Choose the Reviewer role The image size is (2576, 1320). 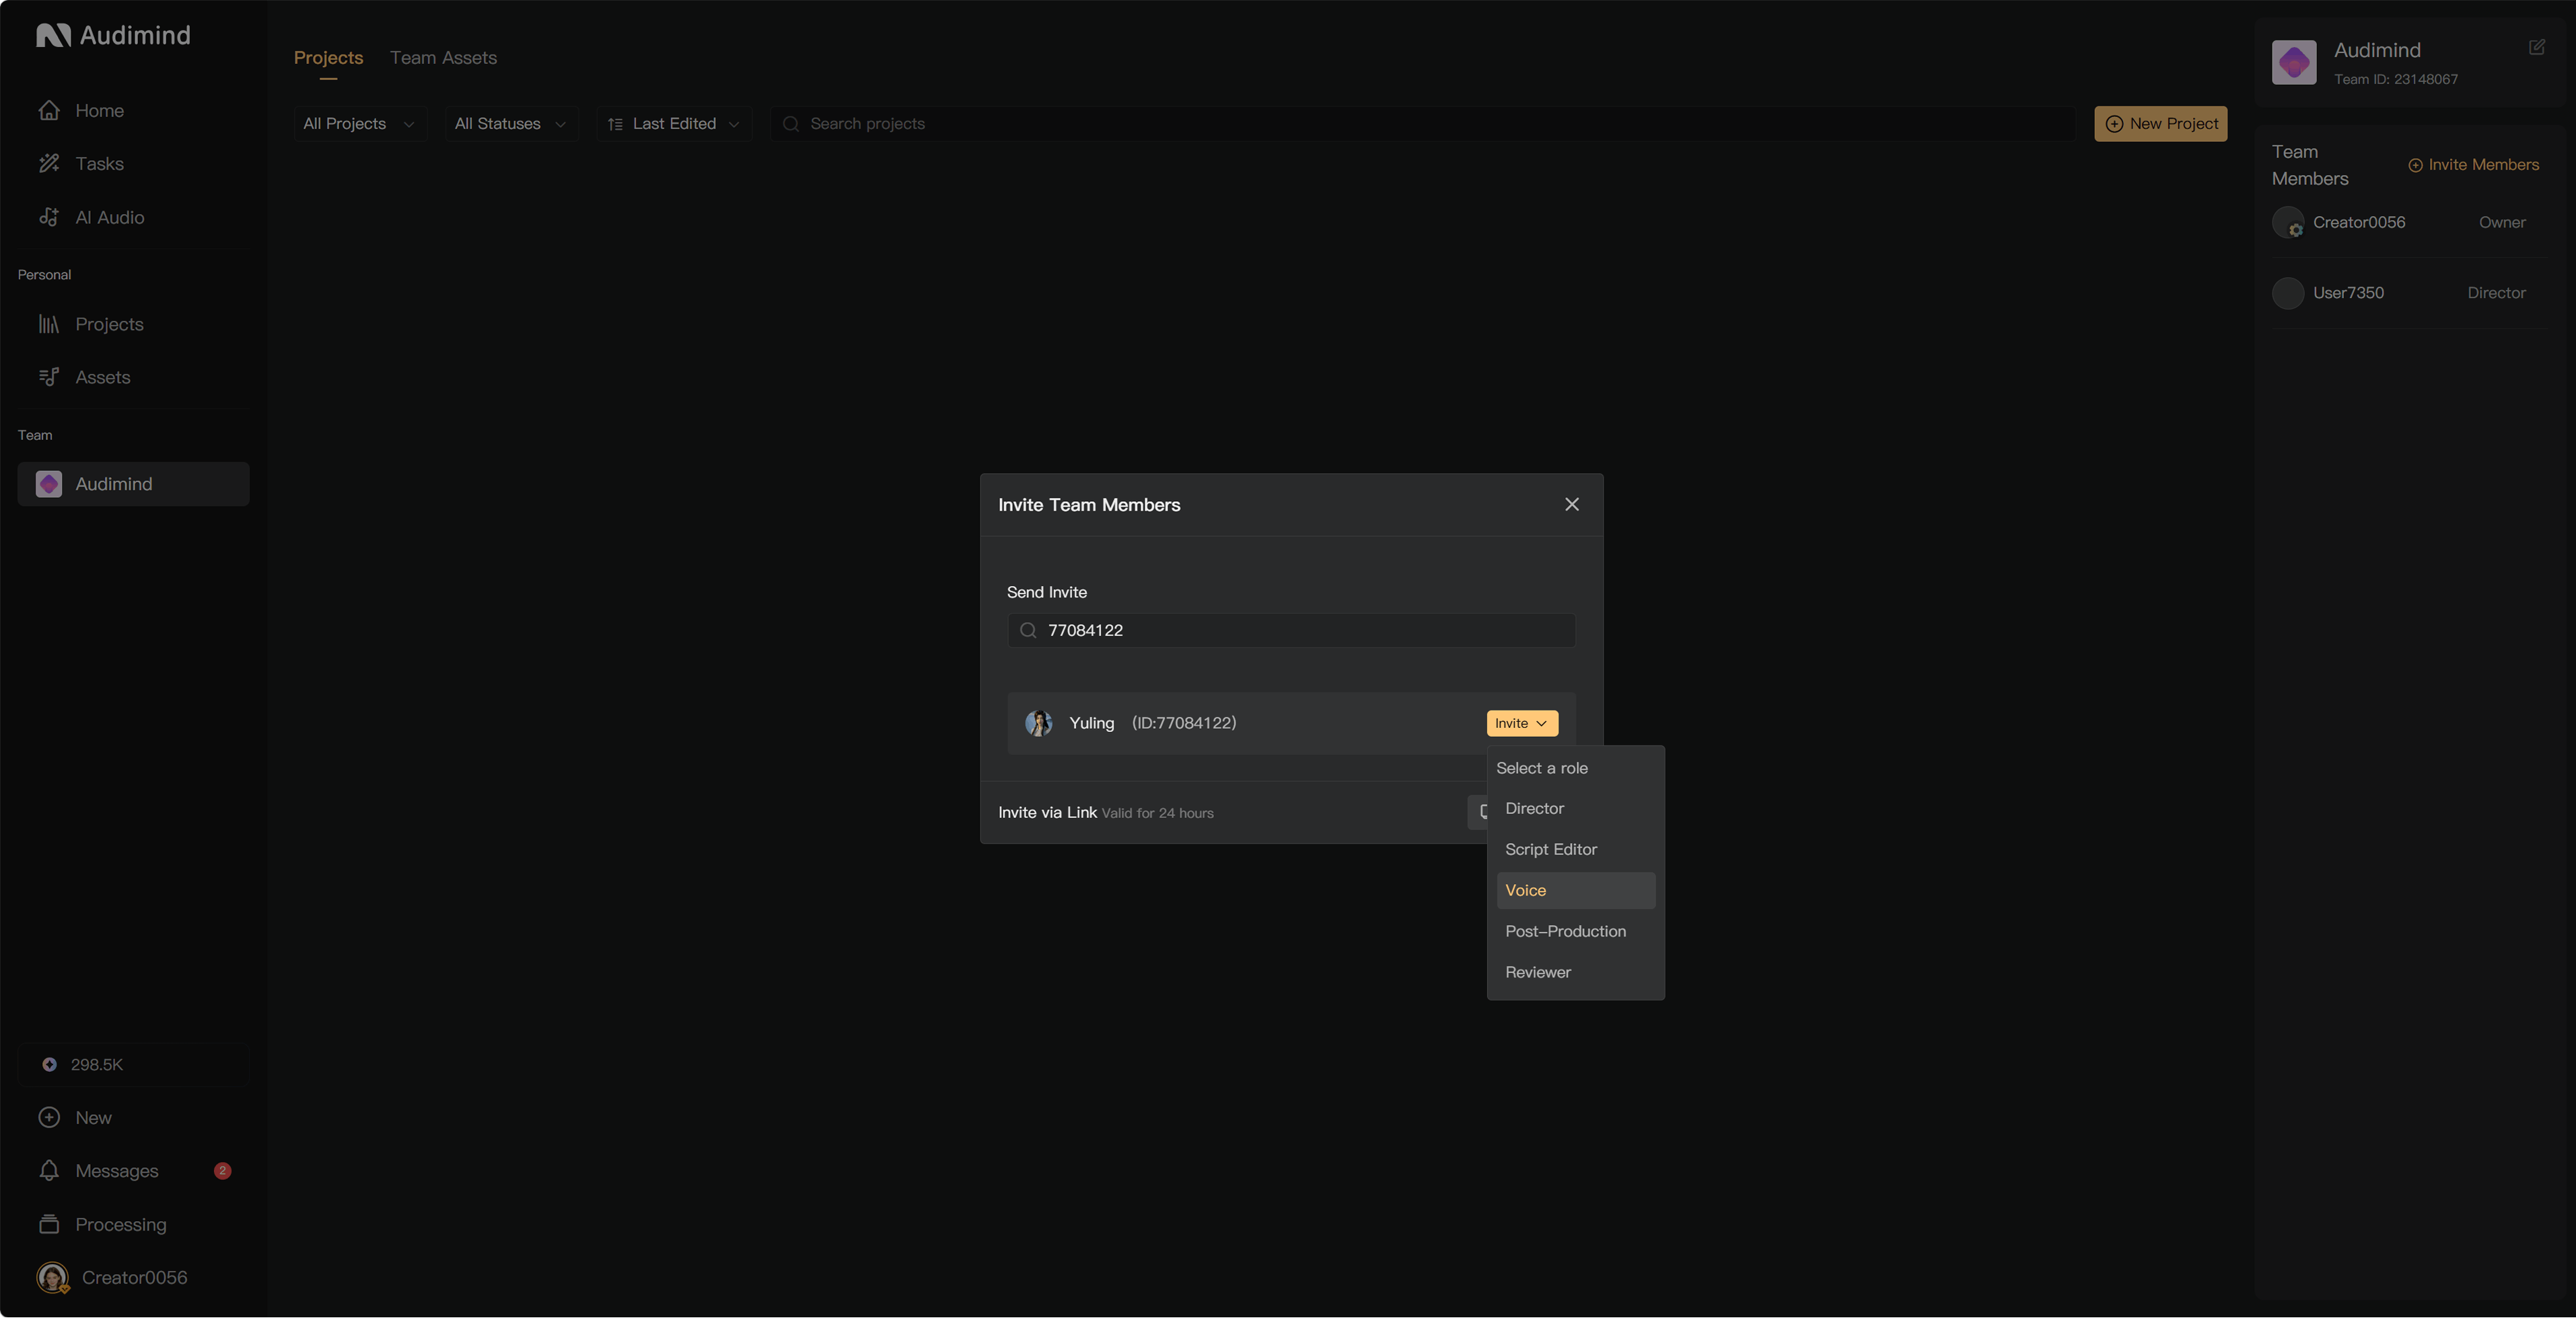coord(1575,973)
